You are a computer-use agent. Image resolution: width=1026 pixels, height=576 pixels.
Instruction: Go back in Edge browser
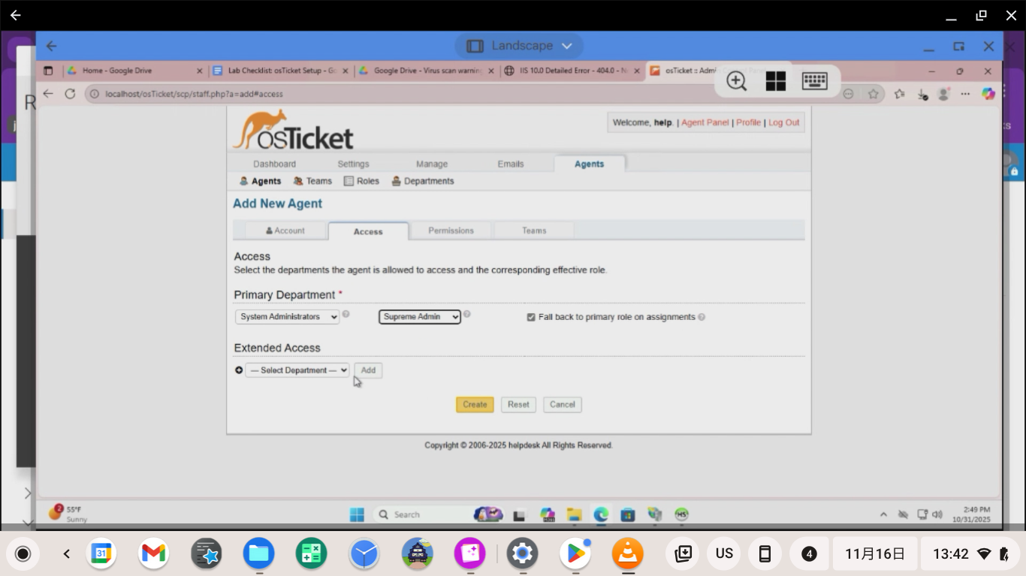(x=48, y=94)
